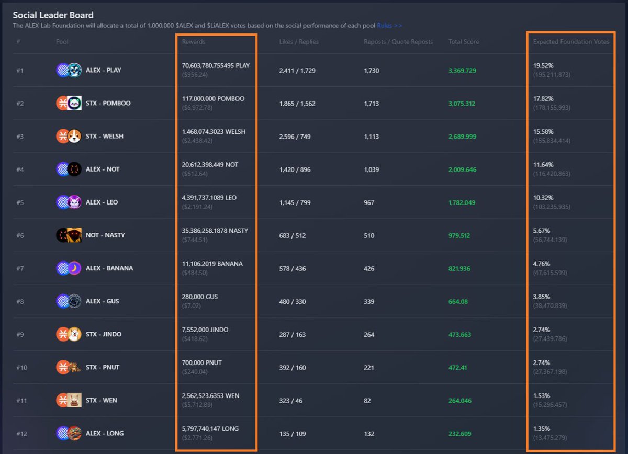The image size is (628, 454).
Task: Click likes/replies value 2,411 / 1,729
Action: [297, 70]
